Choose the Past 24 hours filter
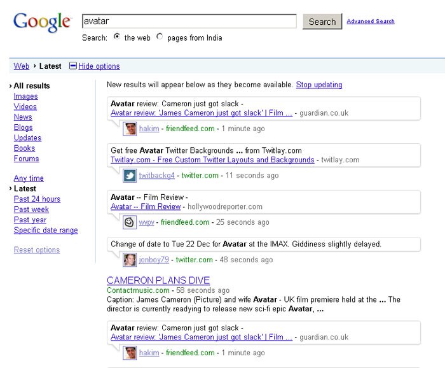Viewport: 445px width, 368px height. [x=37, y=199]
